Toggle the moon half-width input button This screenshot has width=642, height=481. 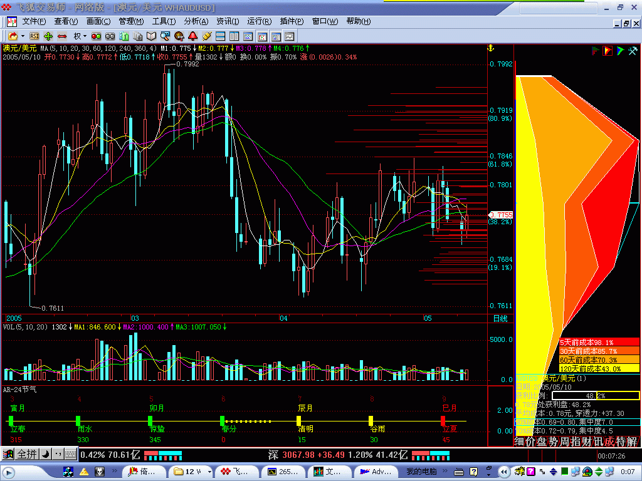pos(45,454)
